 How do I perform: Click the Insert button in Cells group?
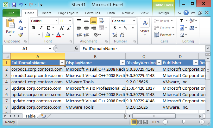pyautogui.click(x=163, y=21)
